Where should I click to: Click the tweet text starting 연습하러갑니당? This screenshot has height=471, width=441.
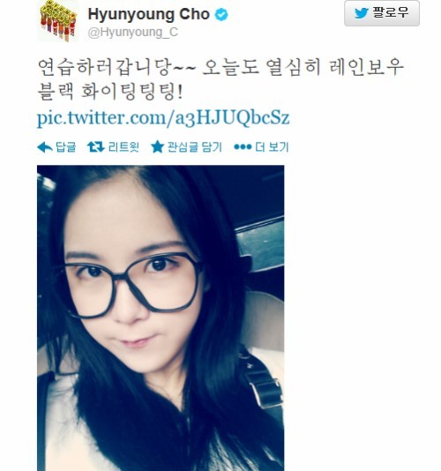(220, 79)
